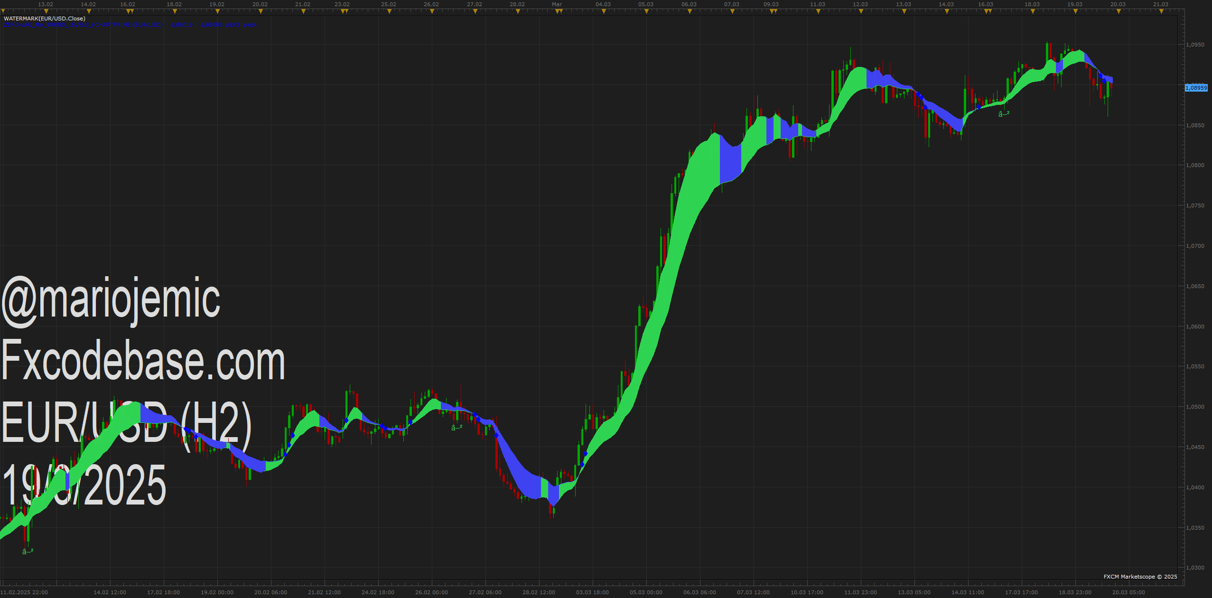The height and width of the screenshot is (598, 1212).
Task: Click the top axis label Mar
Action: pyautogui.click(x=557, y=4)
